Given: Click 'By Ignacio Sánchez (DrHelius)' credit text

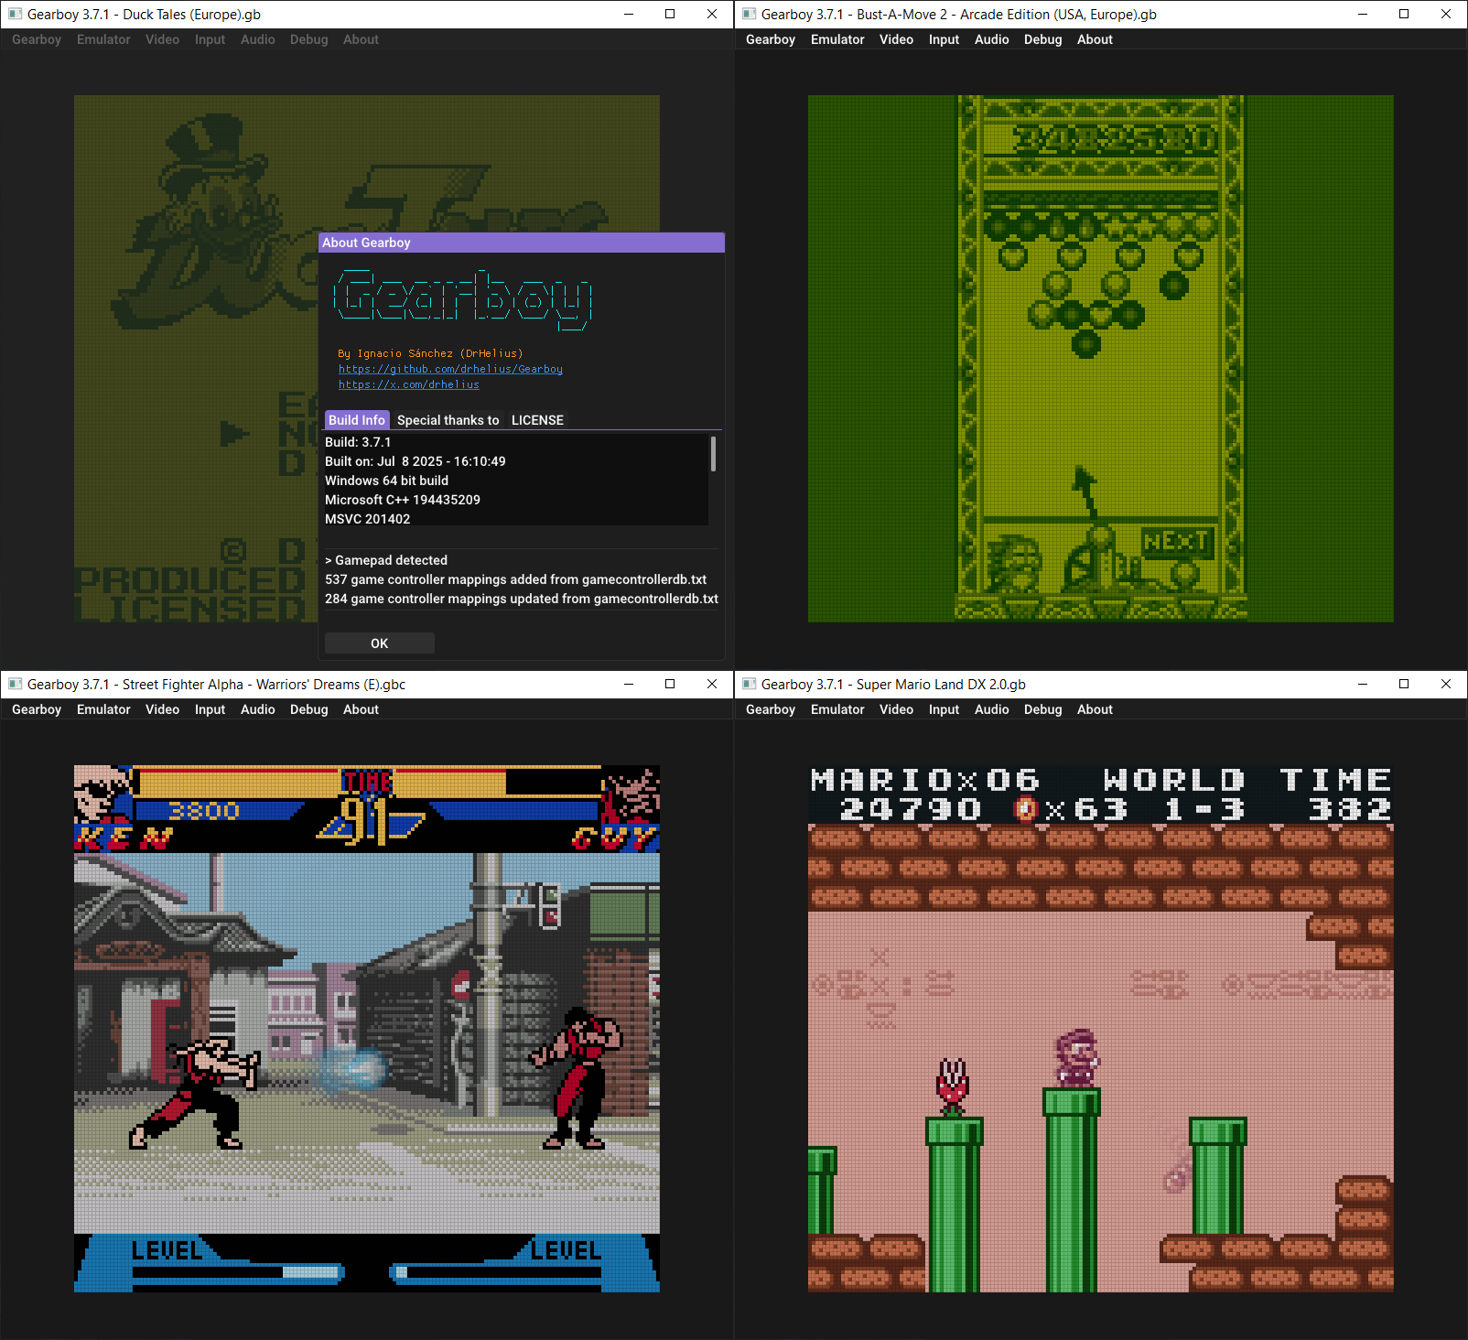Looking at the screenshot, I should [430, 353].
